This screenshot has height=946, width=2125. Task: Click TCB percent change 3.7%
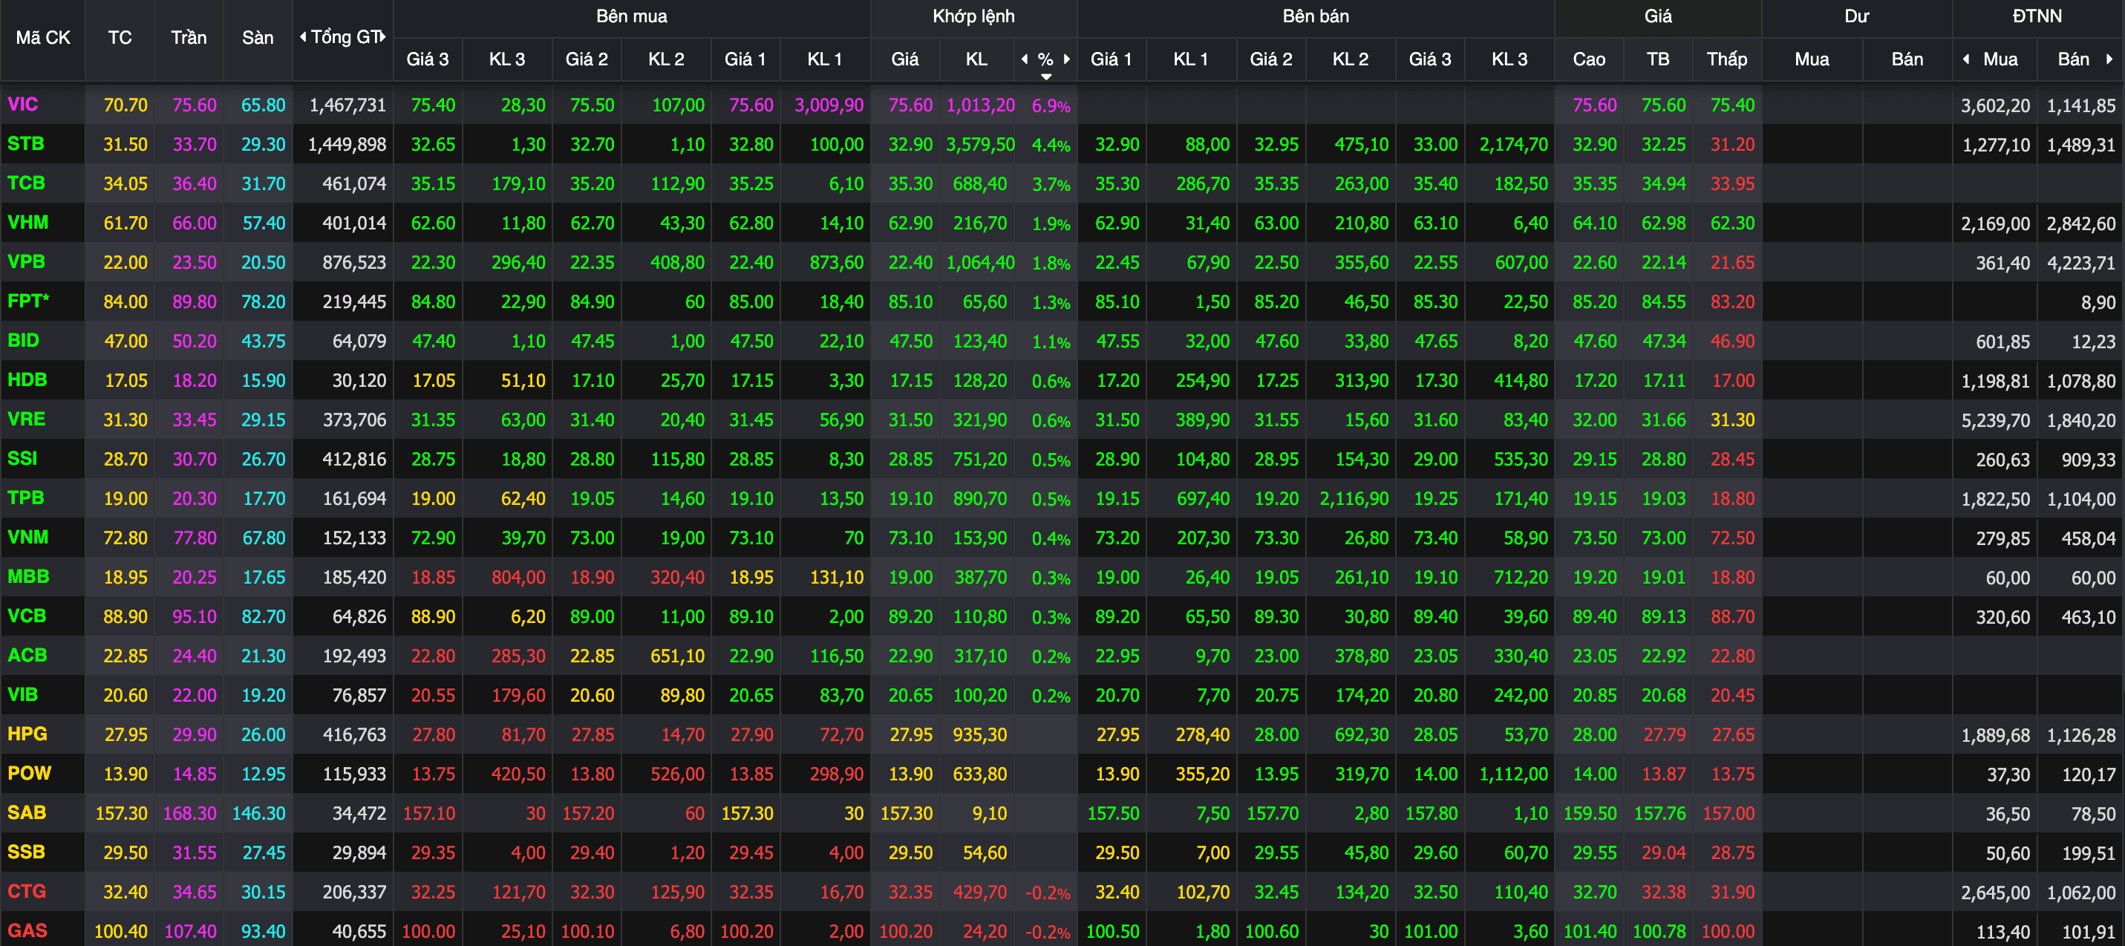point(1051,184)
